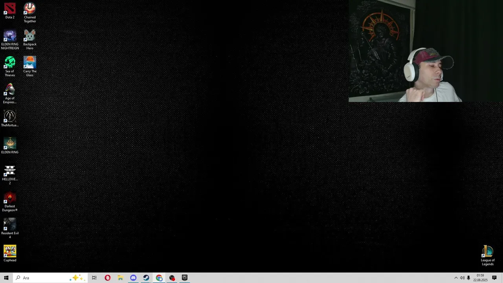503x283 pixels.
Task: Select the Sea of Thieves shortcut
Action: click(x=10, y=67)
